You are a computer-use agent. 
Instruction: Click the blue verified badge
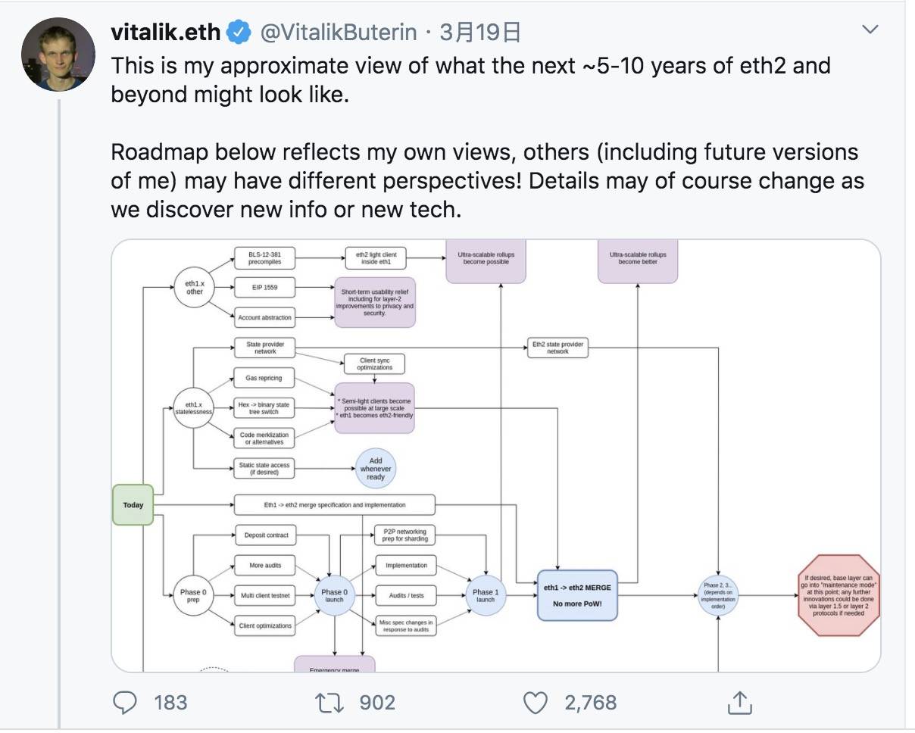click(x=240, y=32)
